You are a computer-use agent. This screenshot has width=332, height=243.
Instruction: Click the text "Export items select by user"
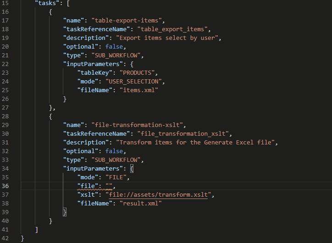coord(167,38)
